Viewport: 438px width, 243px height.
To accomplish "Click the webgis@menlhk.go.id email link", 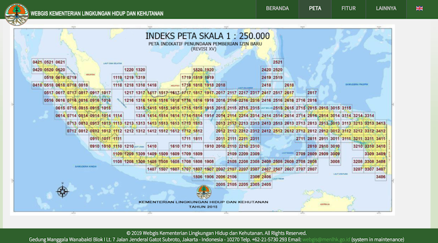I will [326, 240].
